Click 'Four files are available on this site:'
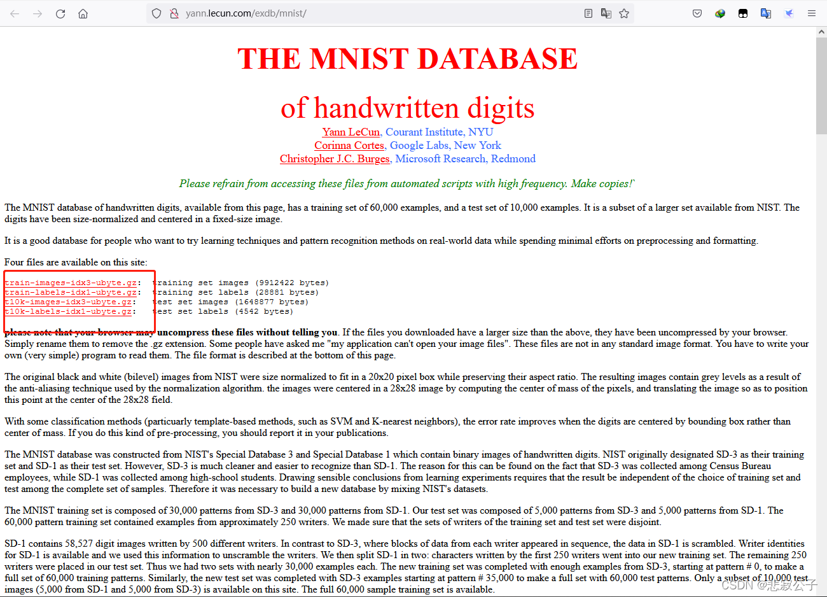This screenshot has height=597, width=827. point(76,262)
